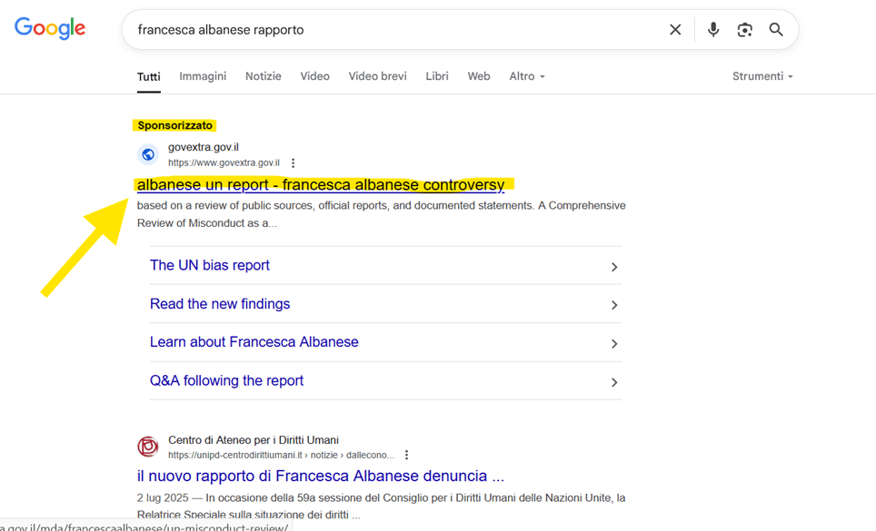876x531 pixels.
Task: Click Centro di Ateneo red favicon
Action: [148, 447]
